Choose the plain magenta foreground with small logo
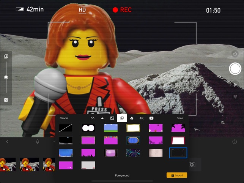 (x=66, y=165)
